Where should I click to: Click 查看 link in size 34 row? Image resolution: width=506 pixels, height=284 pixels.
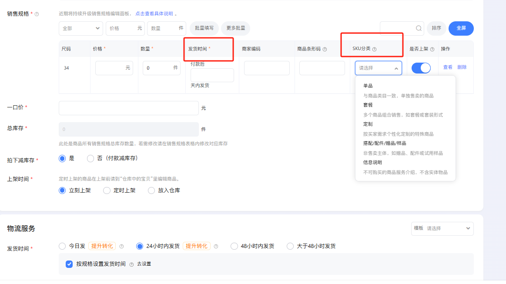[448, 67]
